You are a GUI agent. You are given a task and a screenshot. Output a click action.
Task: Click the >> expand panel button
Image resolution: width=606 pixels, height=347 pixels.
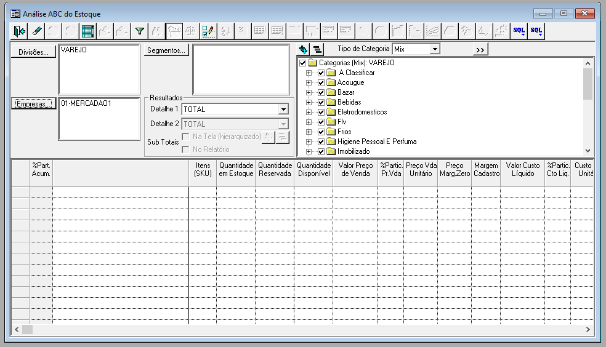480,49
